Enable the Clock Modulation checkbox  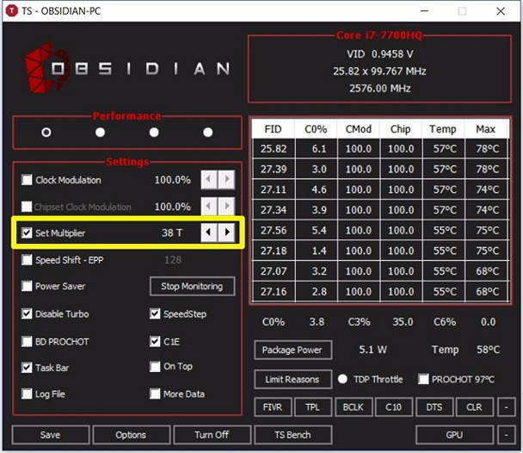pyautogui.click(x=28, y=180)
